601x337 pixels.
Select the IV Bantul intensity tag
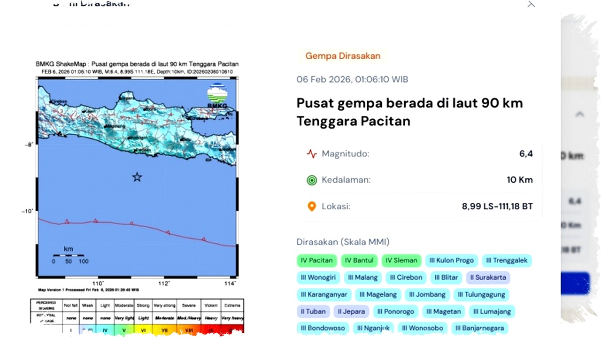[x=359, y=260]
